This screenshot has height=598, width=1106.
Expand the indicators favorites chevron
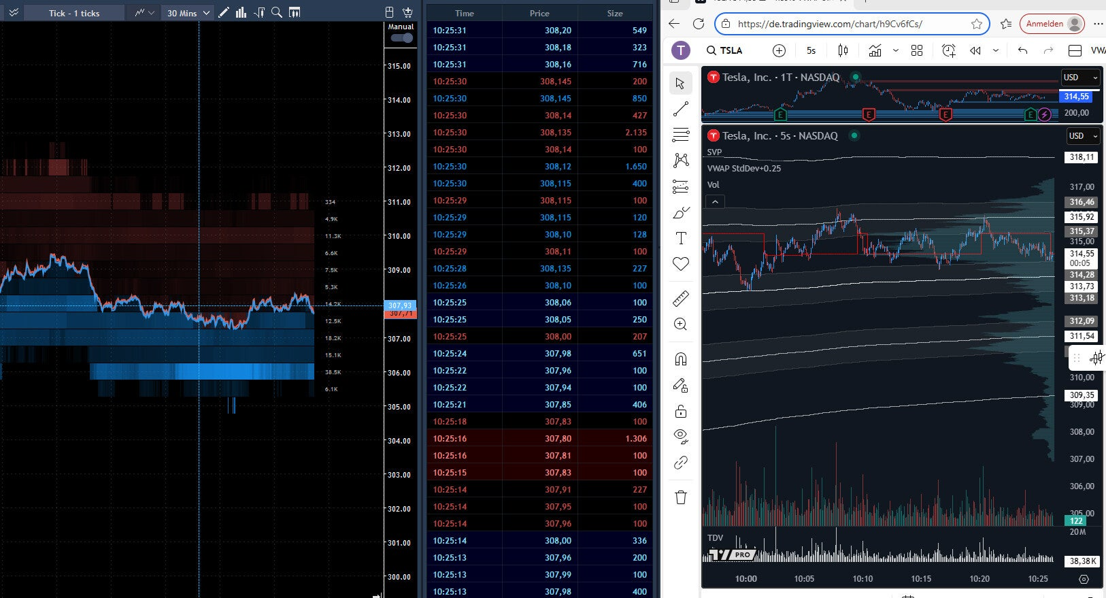(895, 50)
